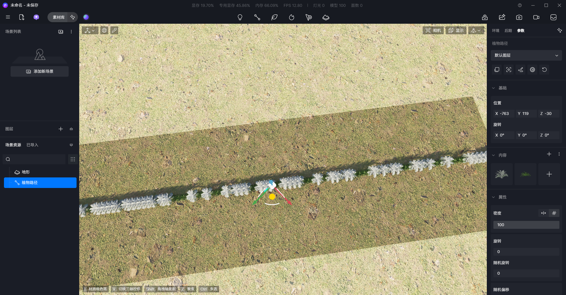
Task: Click the camera screenshot icon
Action: 519,17
